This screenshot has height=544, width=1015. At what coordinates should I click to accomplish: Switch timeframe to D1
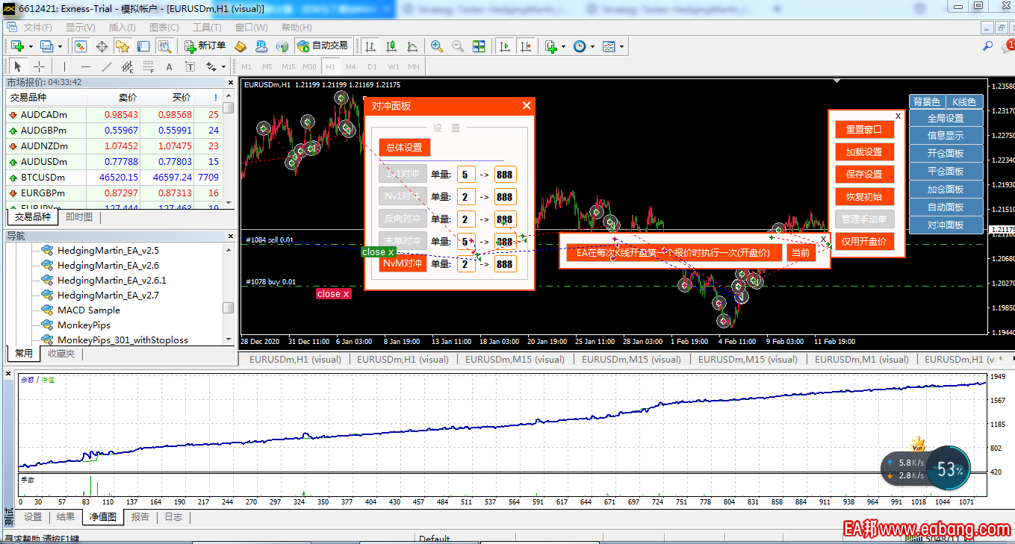tap(372, 66)
